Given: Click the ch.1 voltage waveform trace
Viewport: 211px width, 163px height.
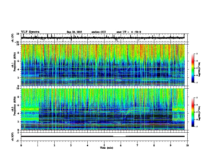Looking at the screenshot, I should (x=103, y=38).
